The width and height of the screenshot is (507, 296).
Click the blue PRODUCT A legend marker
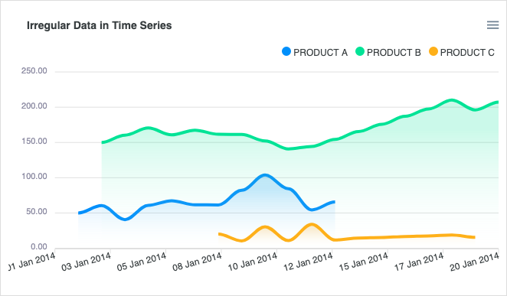[x=286, y=51]
